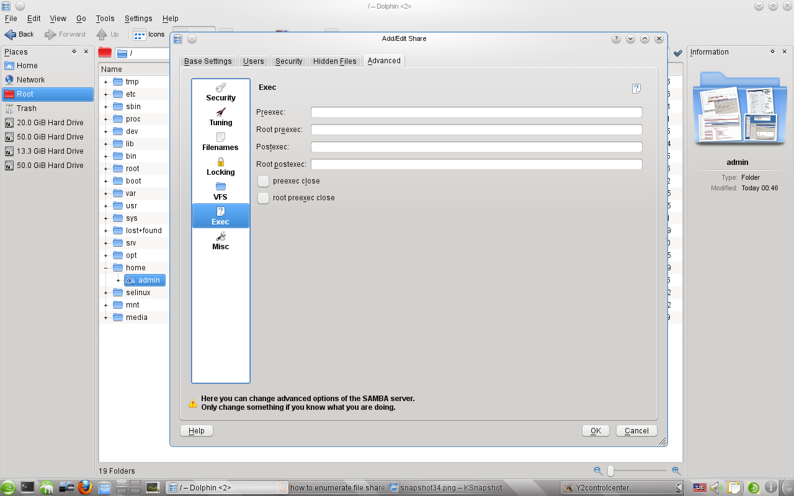The height and width of the screenshot is (496, 794).
Task: Click the Up arrow in Dolphin toolbar
Action: tap(108, 34)
